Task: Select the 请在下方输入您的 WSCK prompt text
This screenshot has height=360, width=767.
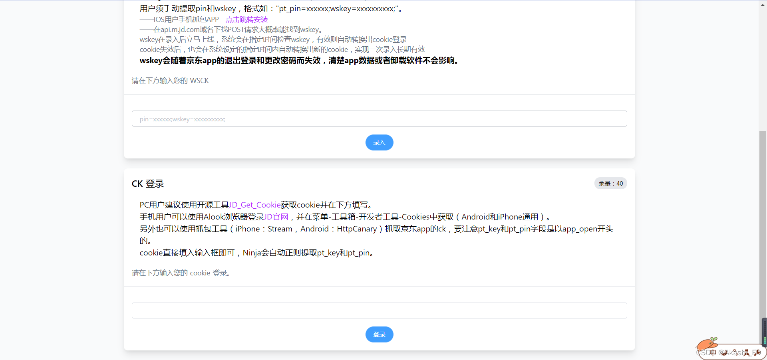Action: pyautogui.click(x=170, y=80)
